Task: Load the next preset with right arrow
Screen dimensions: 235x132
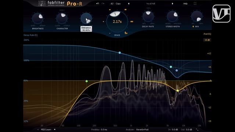Action: [173, 4]
